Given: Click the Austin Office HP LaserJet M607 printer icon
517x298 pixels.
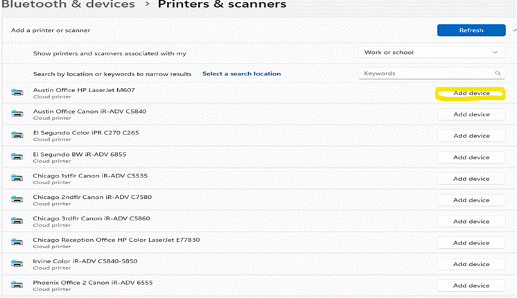Looking at the screenshot, I should 17,92.
